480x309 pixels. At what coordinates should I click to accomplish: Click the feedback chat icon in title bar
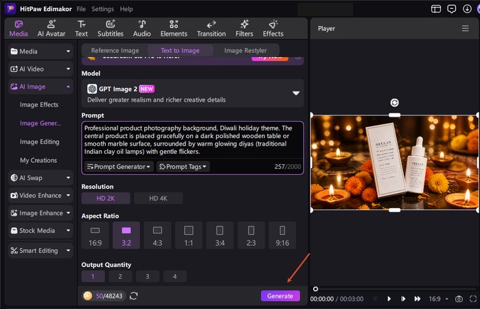click(x=452, y=9)
